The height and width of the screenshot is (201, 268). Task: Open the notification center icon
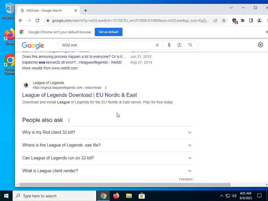point(259,196)
